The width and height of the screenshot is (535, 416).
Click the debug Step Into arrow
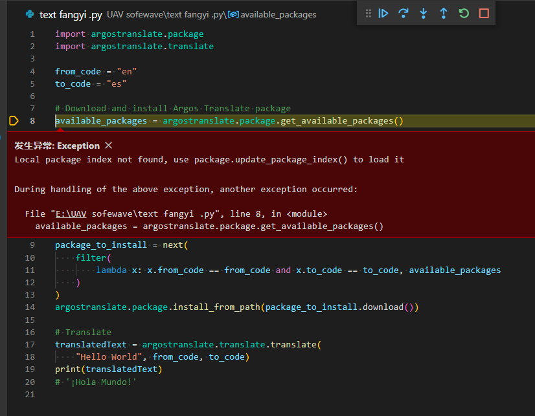coord(424,14)
